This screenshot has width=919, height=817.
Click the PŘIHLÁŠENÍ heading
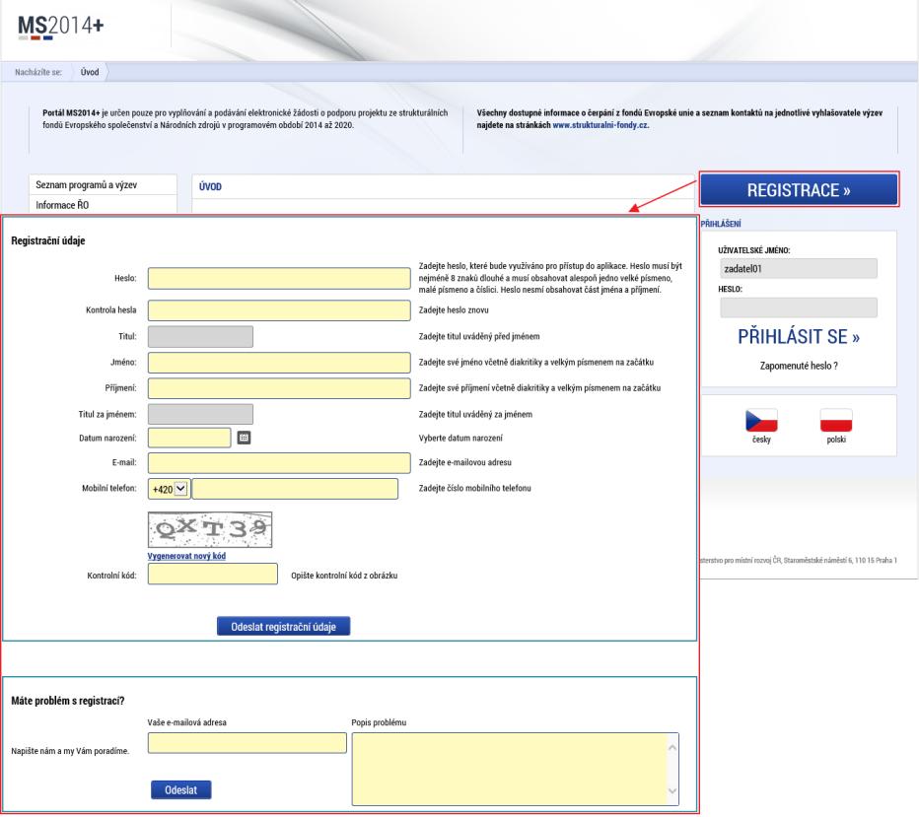click(721, 224)
